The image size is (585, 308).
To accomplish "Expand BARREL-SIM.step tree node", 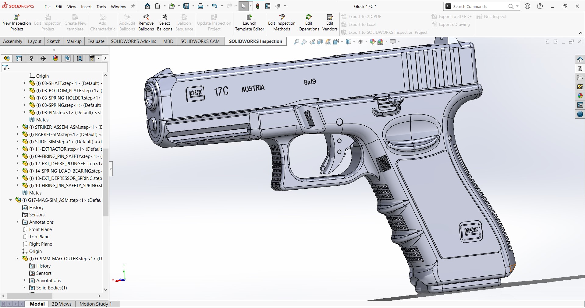I will coord(18,134).
